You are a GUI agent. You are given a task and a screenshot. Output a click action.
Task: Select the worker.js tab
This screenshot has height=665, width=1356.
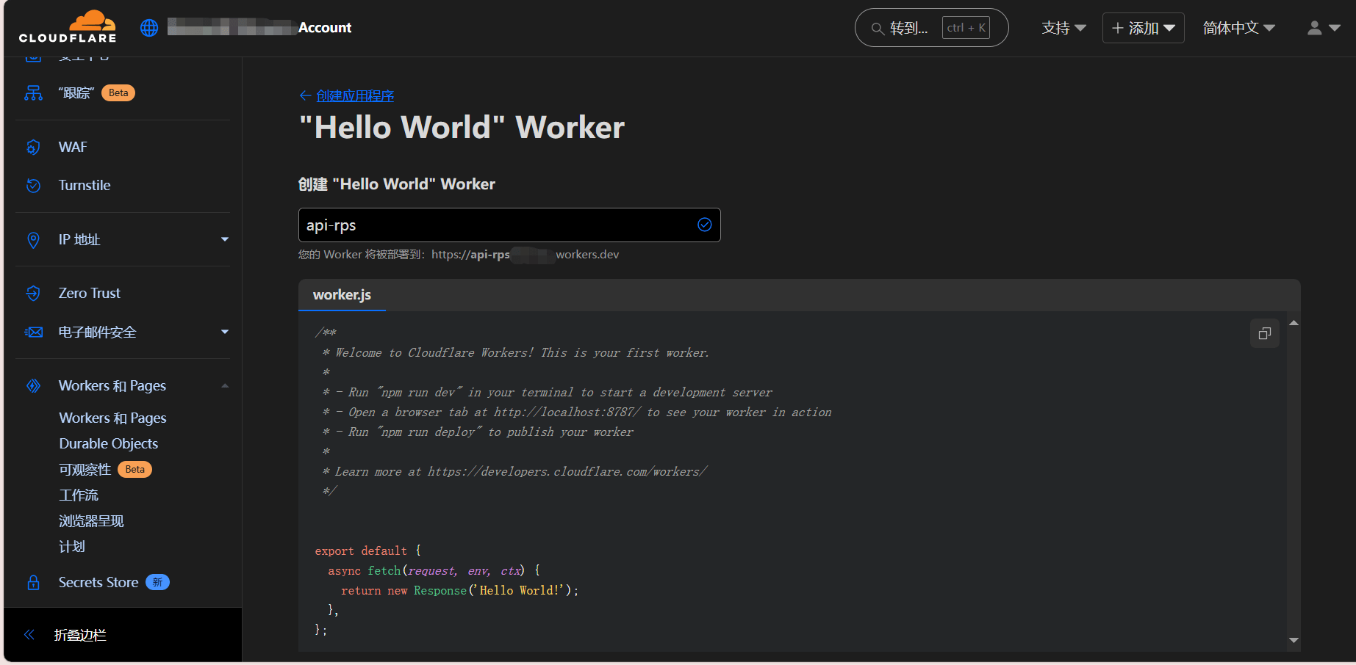click(x=342, y=295)
